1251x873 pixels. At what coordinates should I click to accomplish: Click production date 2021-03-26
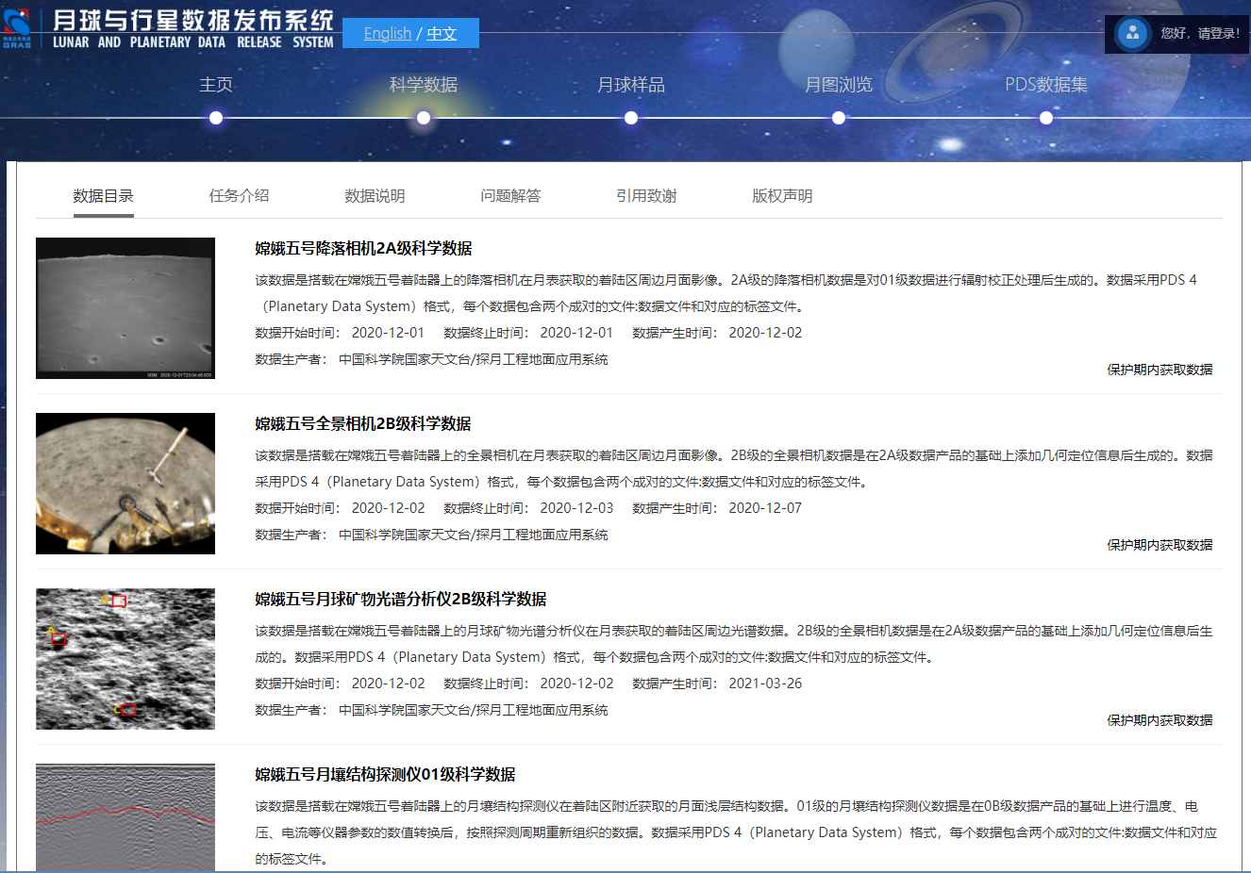[x=765, y=684]
